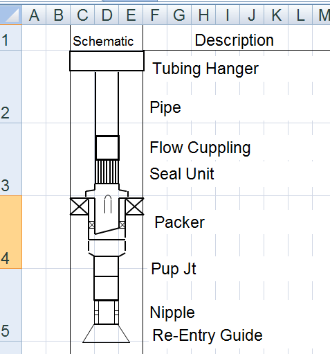The width and height of the screenshot is (330, 354).
Task: Select the re-entry guide trapezoid shape
Action: [107, 333]
